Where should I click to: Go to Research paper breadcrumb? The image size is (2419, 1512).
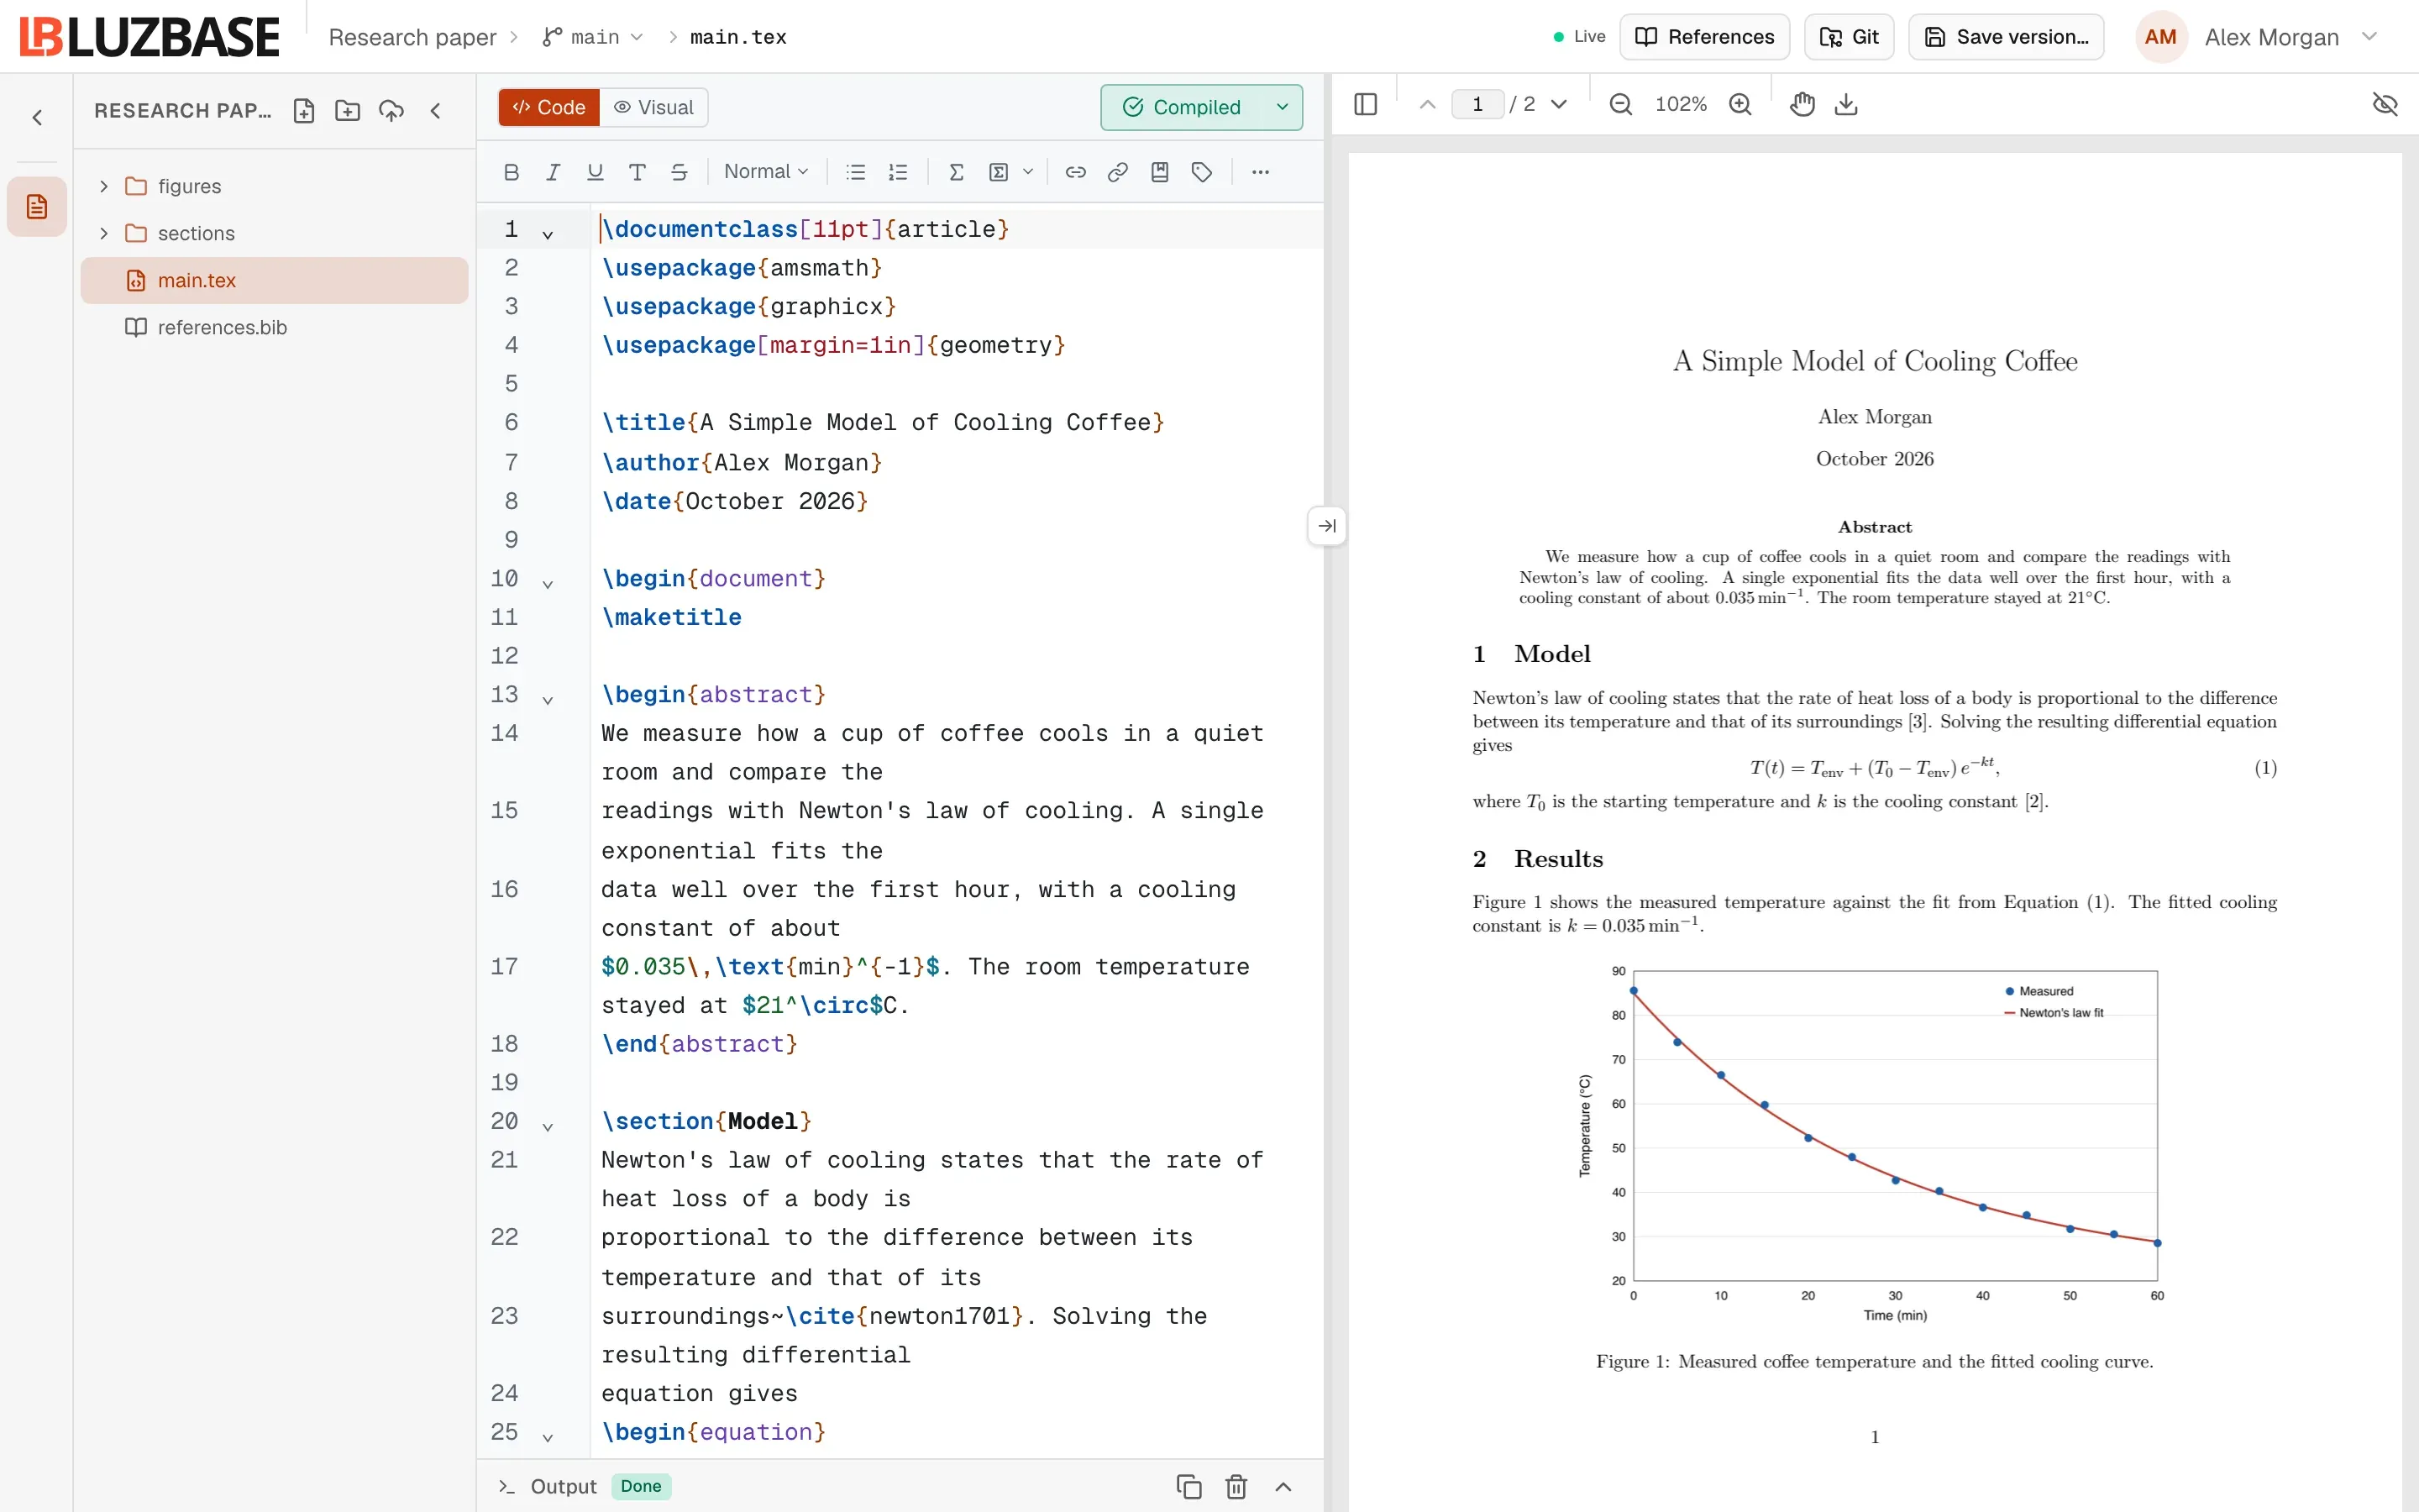412,37
